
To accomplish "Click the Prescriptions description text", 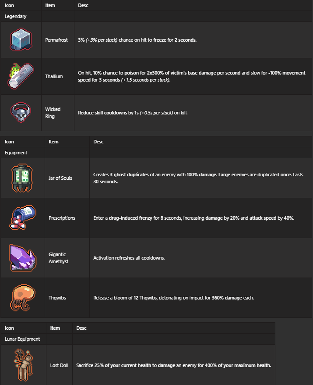I will tap(193, 218).
